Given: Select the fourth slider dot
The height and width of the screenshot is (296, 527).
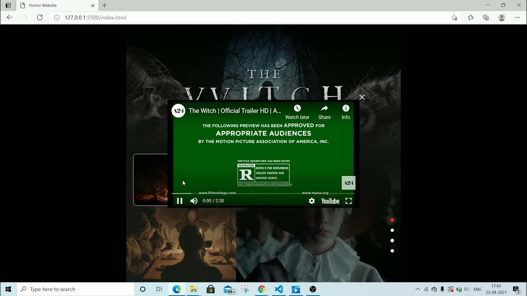Looking at the screenshot, I should [392, 251].
